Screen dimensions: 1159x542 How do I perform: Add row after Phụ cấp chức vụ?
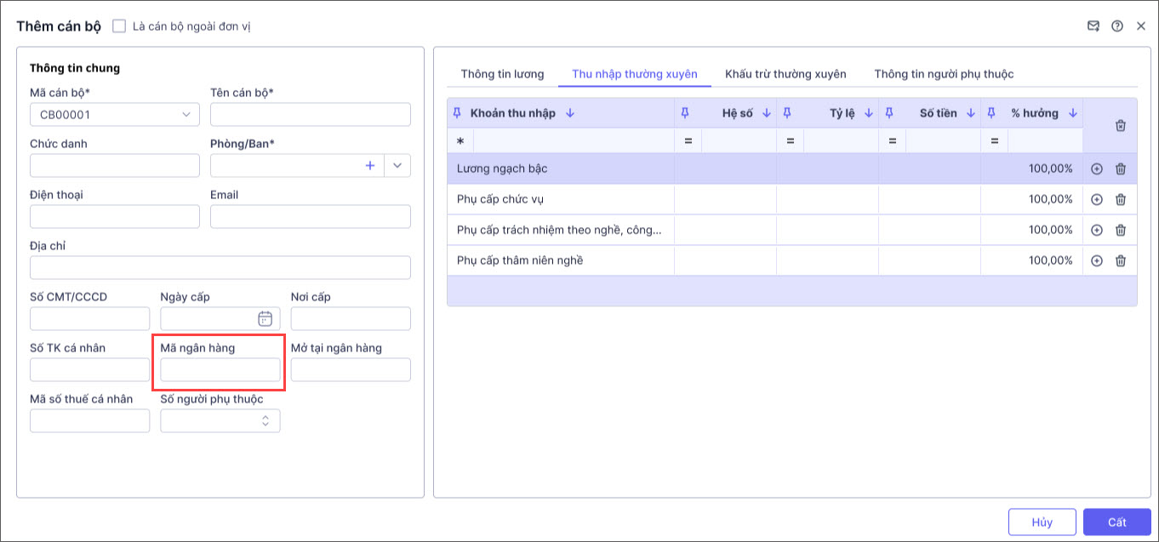[x=1097, y=200]
